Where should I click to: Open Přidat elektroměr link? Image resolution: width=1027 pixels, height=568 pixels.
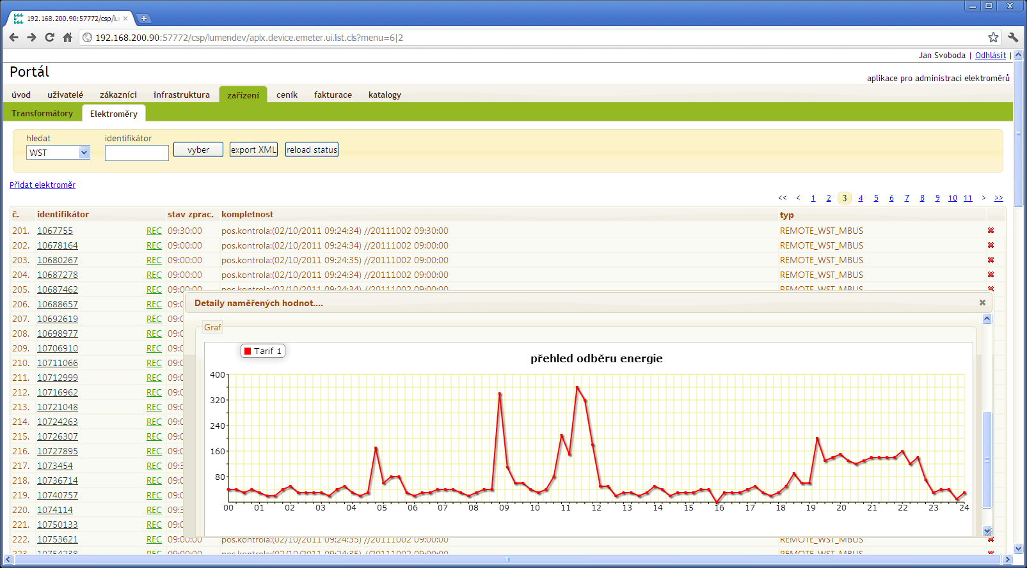click(x=42, y=185)
